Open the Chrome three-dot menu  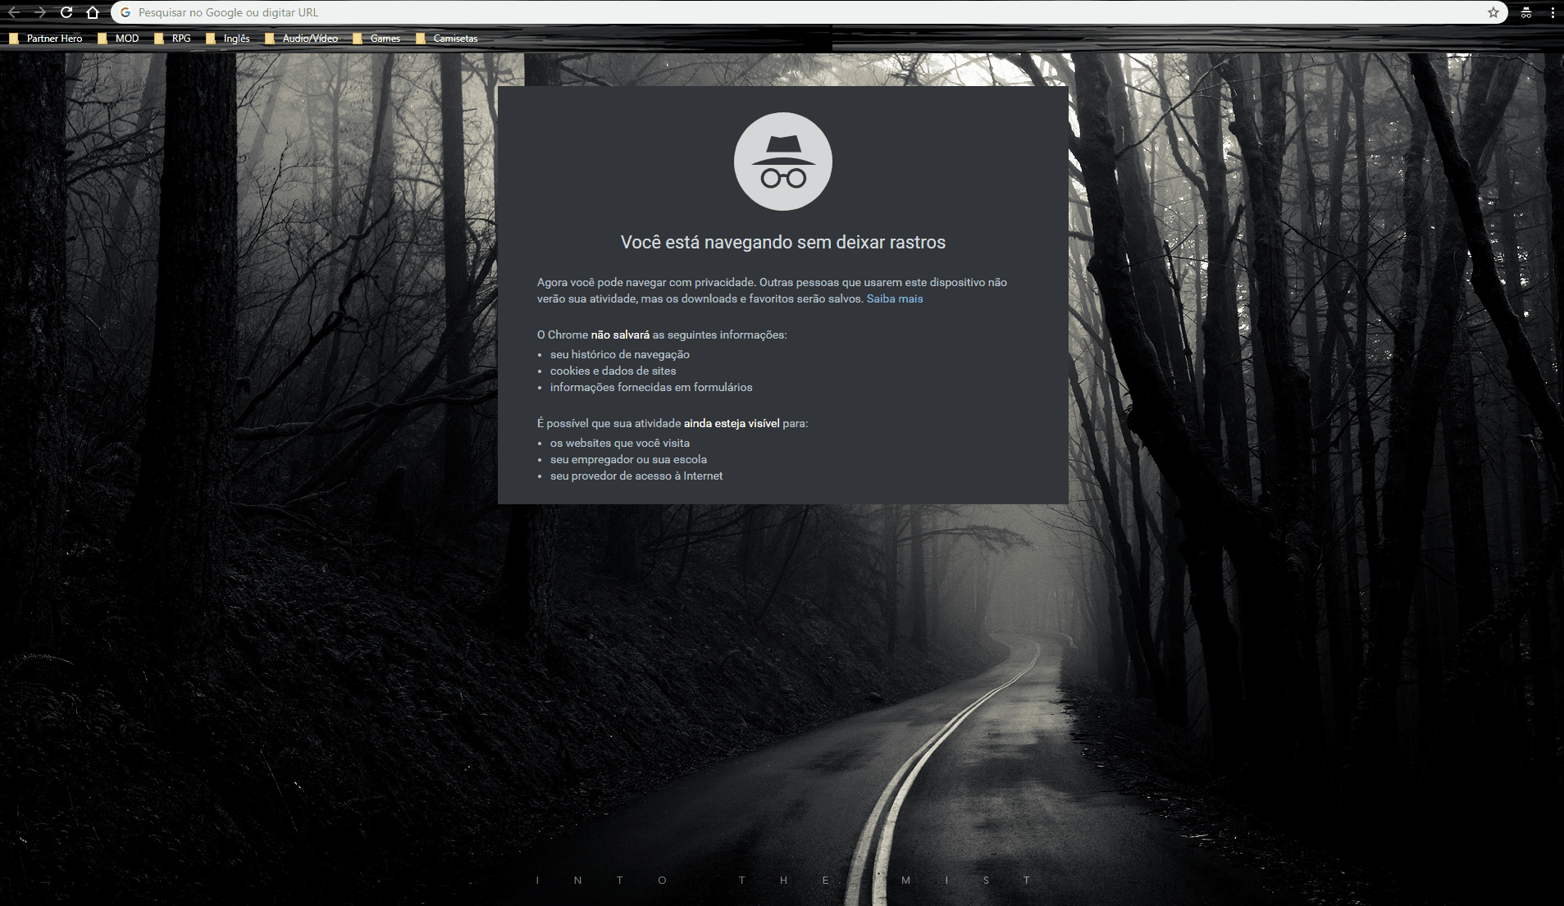(1553, 12)
